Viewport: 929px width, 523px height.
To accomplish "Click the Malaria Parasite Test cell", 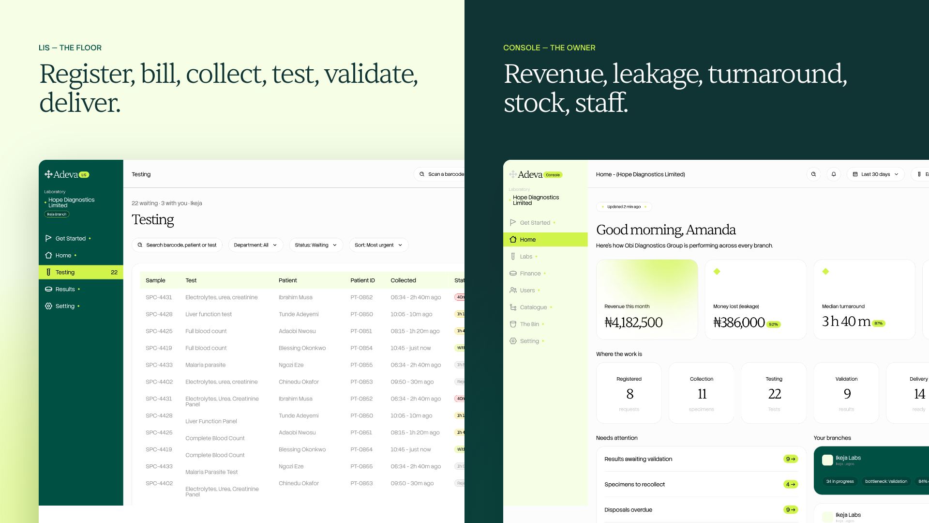I will [x=211, y=472].
